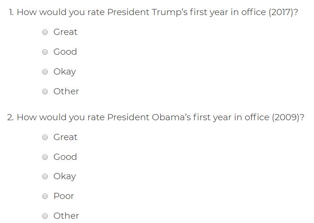
Task: Select Good for Obama's 2009 rating
Action: pos(45,157)
